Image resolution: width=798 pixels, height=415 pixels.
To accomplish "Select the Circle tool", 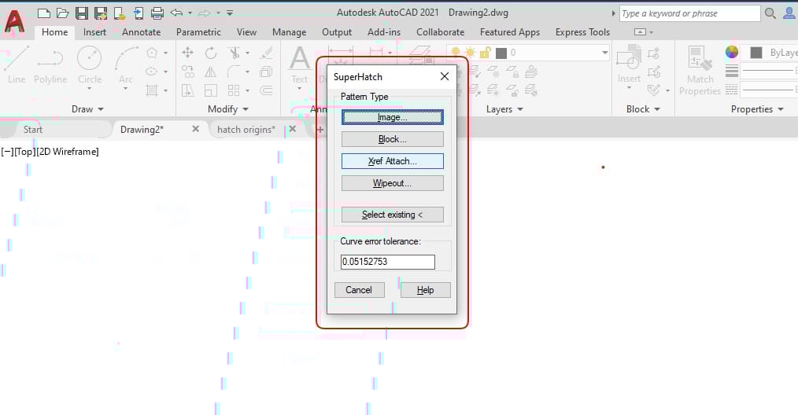I will [90, 64].
